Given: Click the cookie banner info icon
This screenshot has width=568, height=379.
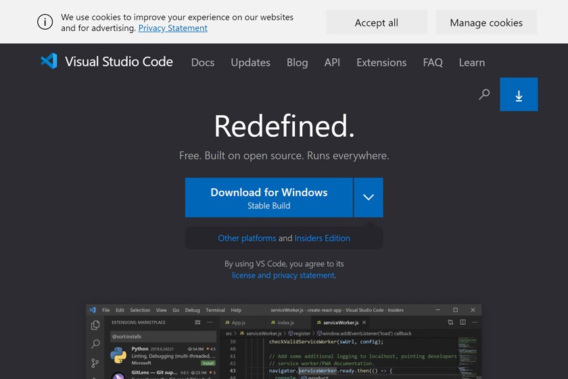Looking at the screenshot, I should (x=45, y=22).
